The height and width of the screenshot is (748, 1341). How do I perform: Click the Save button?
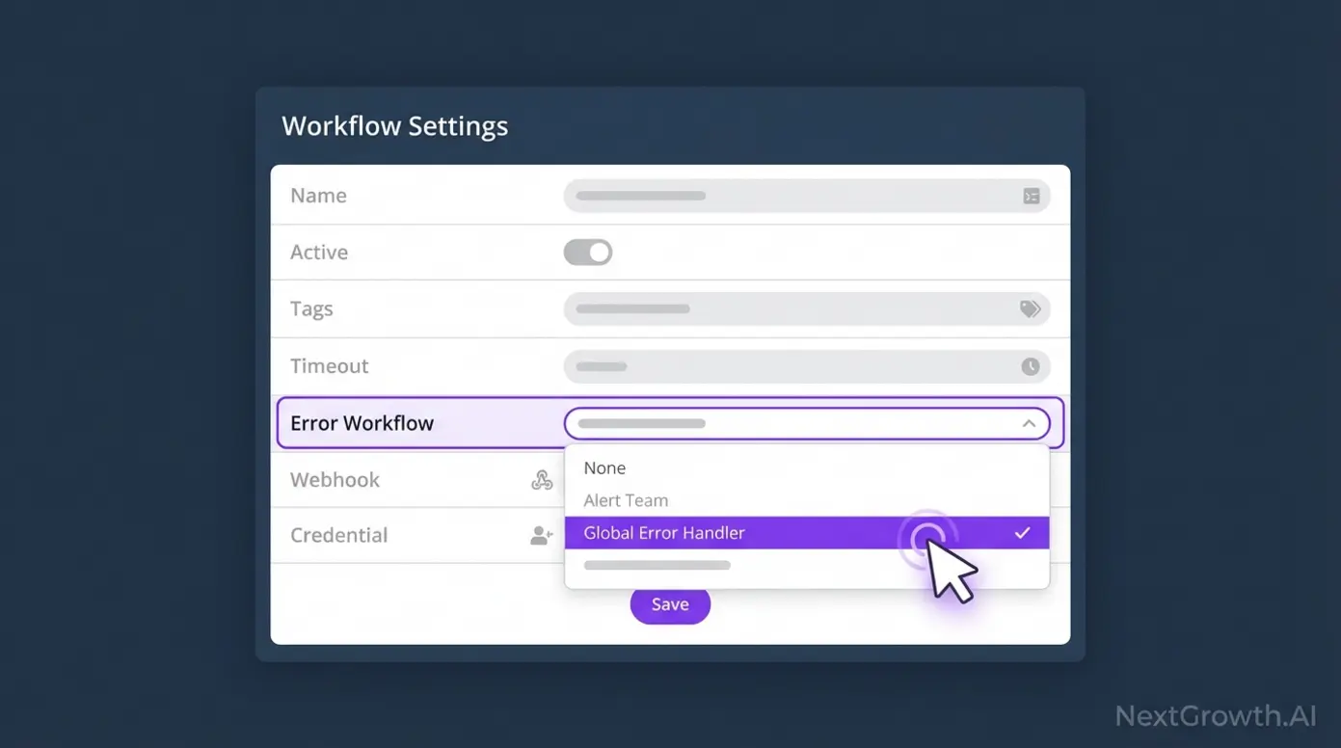click(x=670, y=604)
